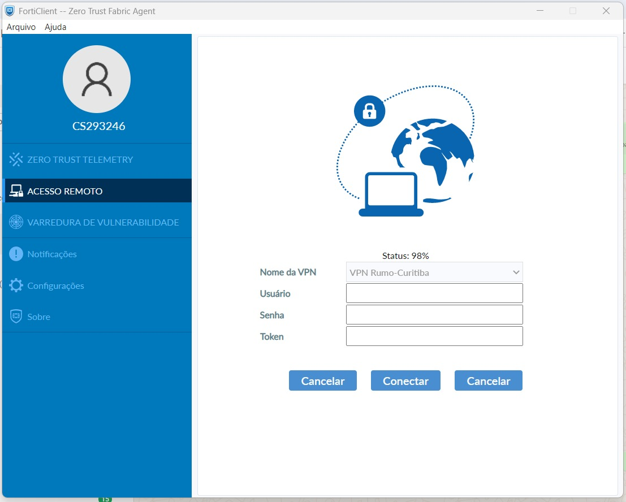626x502 pixels.
Task: Close the FortiClient window
Action: pos(606,11)
